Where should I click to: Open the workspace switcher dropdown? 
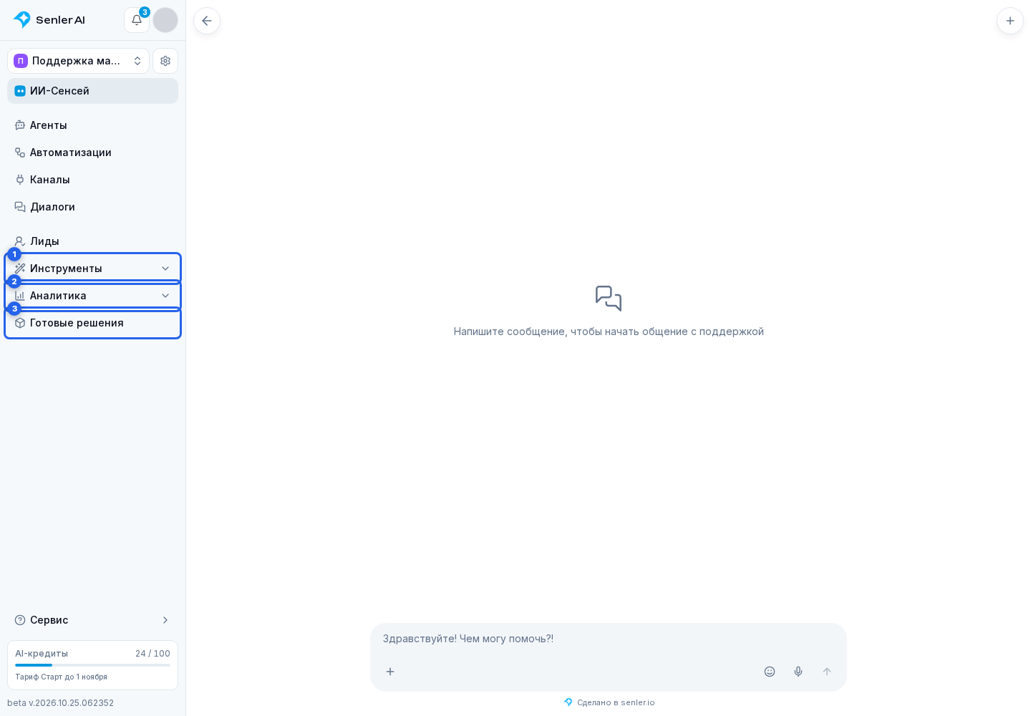coord(78,61)
